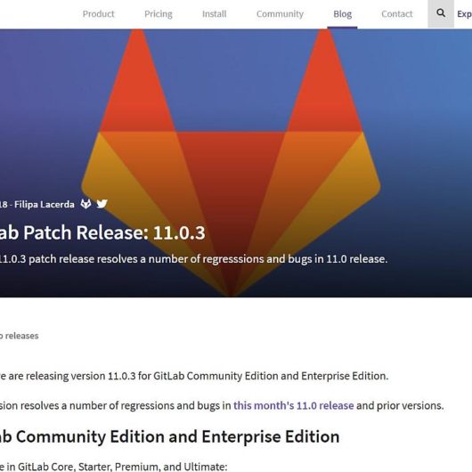Click the subtitle about regressions and bugs
Screen dimensions: 472x472
pyautogui.click(x=192, y=259)
